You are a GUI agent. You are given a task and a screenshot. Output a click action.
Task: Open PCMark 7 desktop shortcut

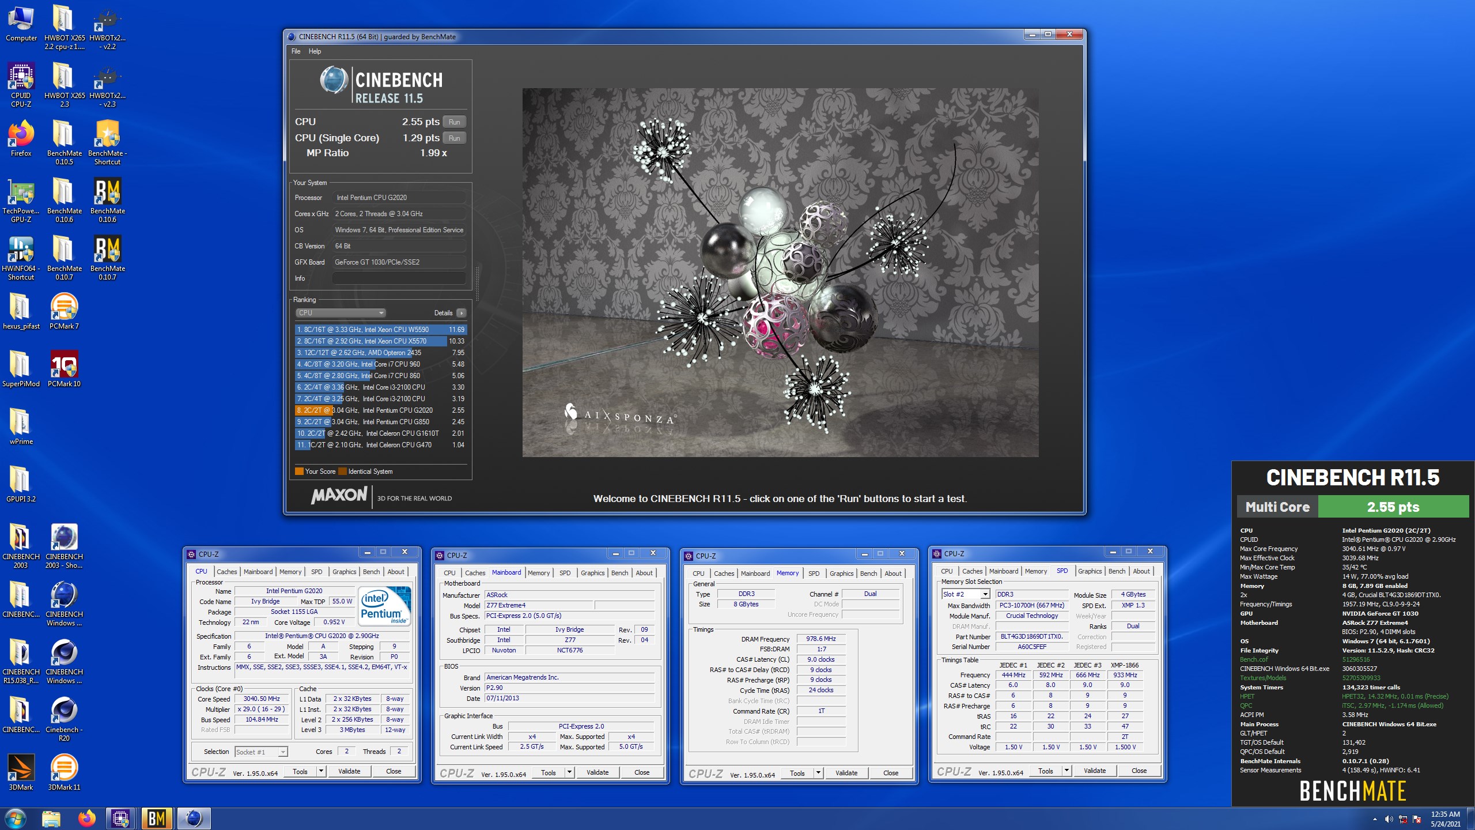click(64, 311)
